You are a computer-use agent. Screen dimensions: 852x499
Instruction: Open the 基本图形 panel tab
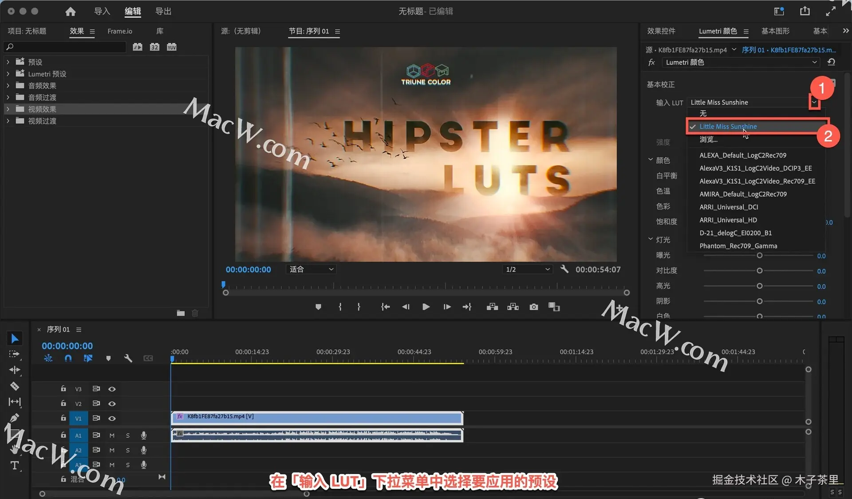(x=775, y=31)
